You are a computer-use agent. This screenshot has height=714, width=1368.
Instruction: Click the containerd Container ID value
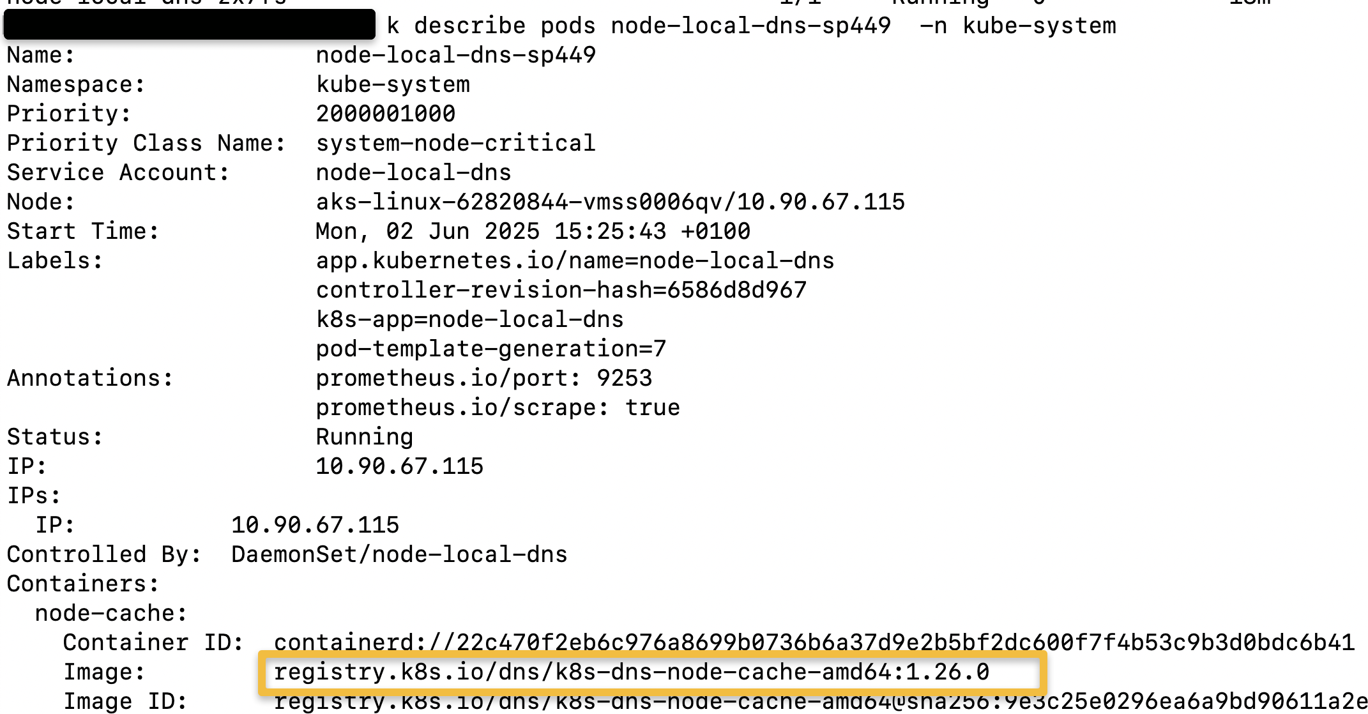814,642
